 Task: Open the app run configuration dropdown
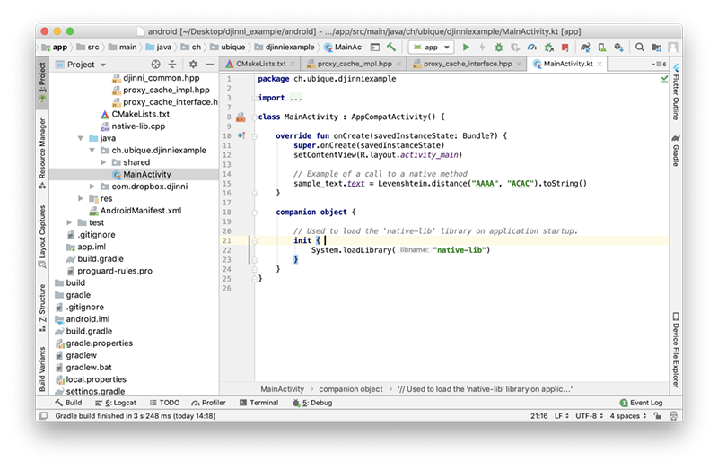[432, 47]
